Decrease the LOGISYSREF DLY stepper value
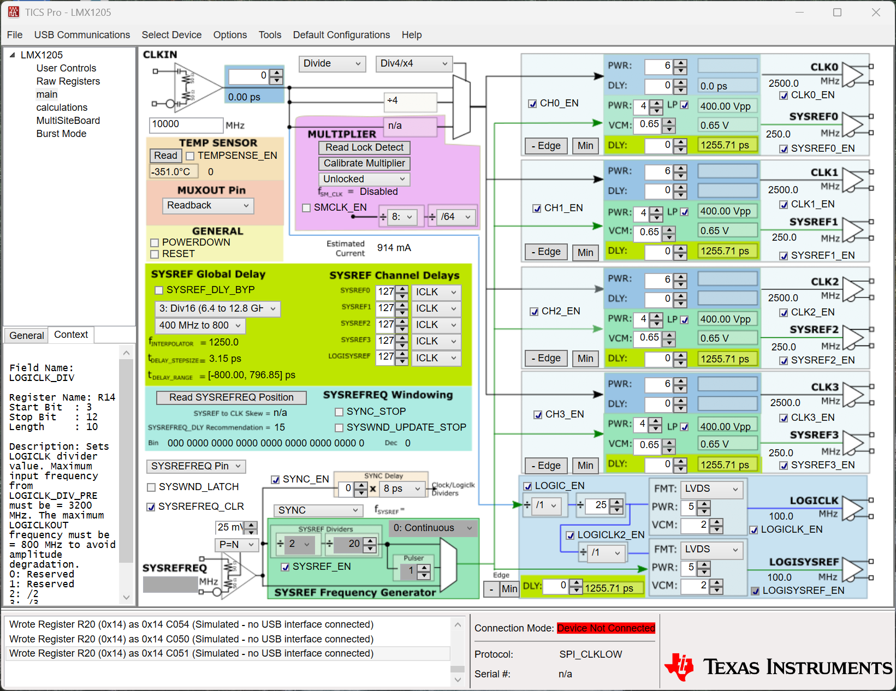This screenshot has width=896, height=691. (576, 590)
